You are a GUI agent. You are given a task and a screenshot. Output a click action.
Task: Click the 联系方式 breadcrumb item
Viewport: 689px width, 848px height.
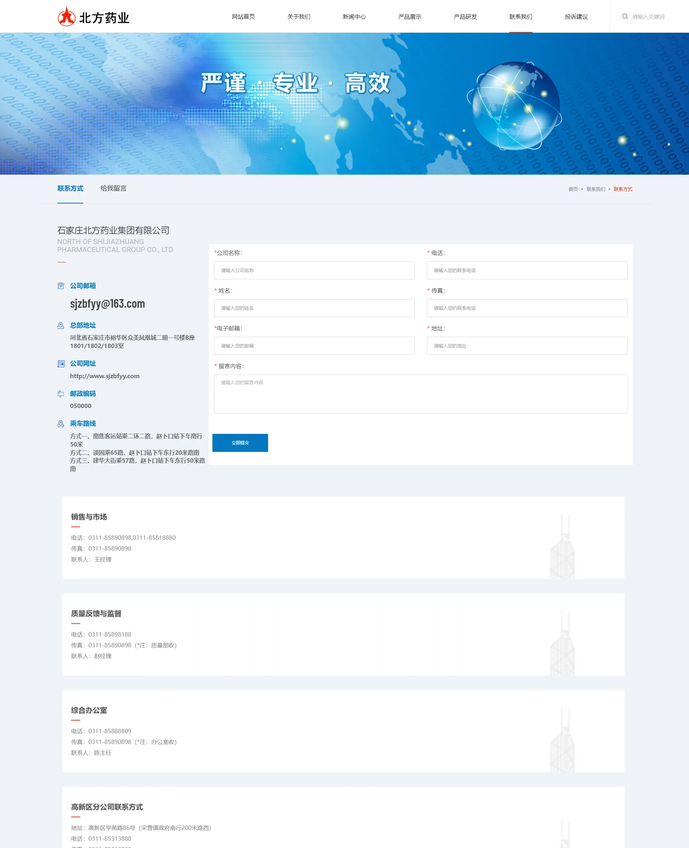click(623, 189)
